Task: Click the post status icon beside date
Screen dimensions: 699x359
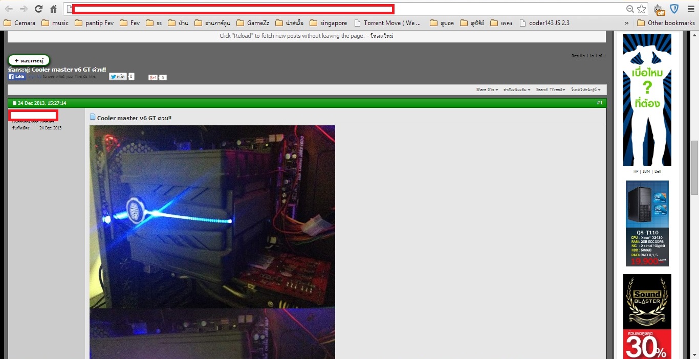Action: pos(14,103)
